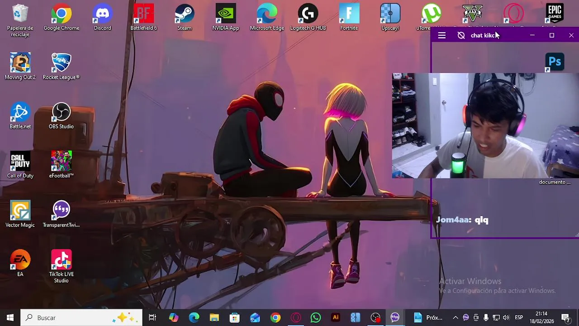
Task: Select the TransparentTwitchChat desktop shortcut
Action: point(61,215)
